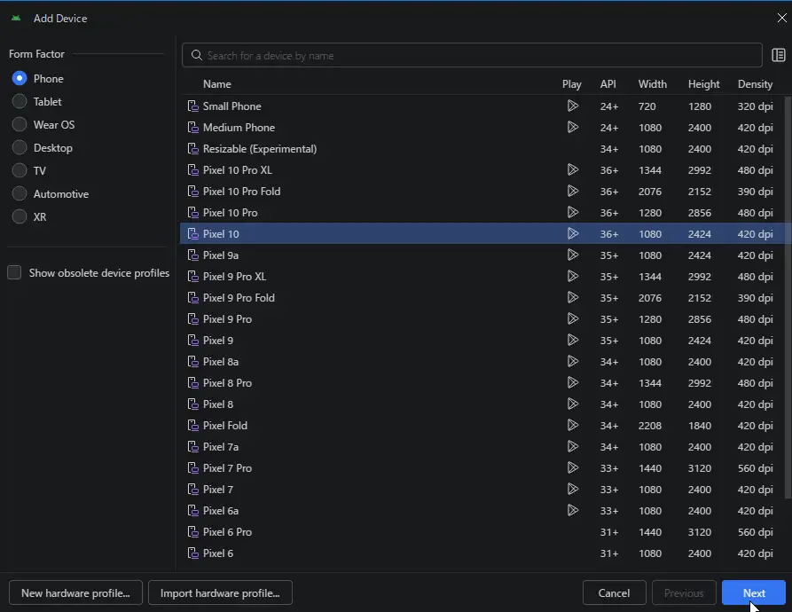Select the Pixel 7 Pro device name
This screenshot has height=612, width=792.
(x=227, y=467)
